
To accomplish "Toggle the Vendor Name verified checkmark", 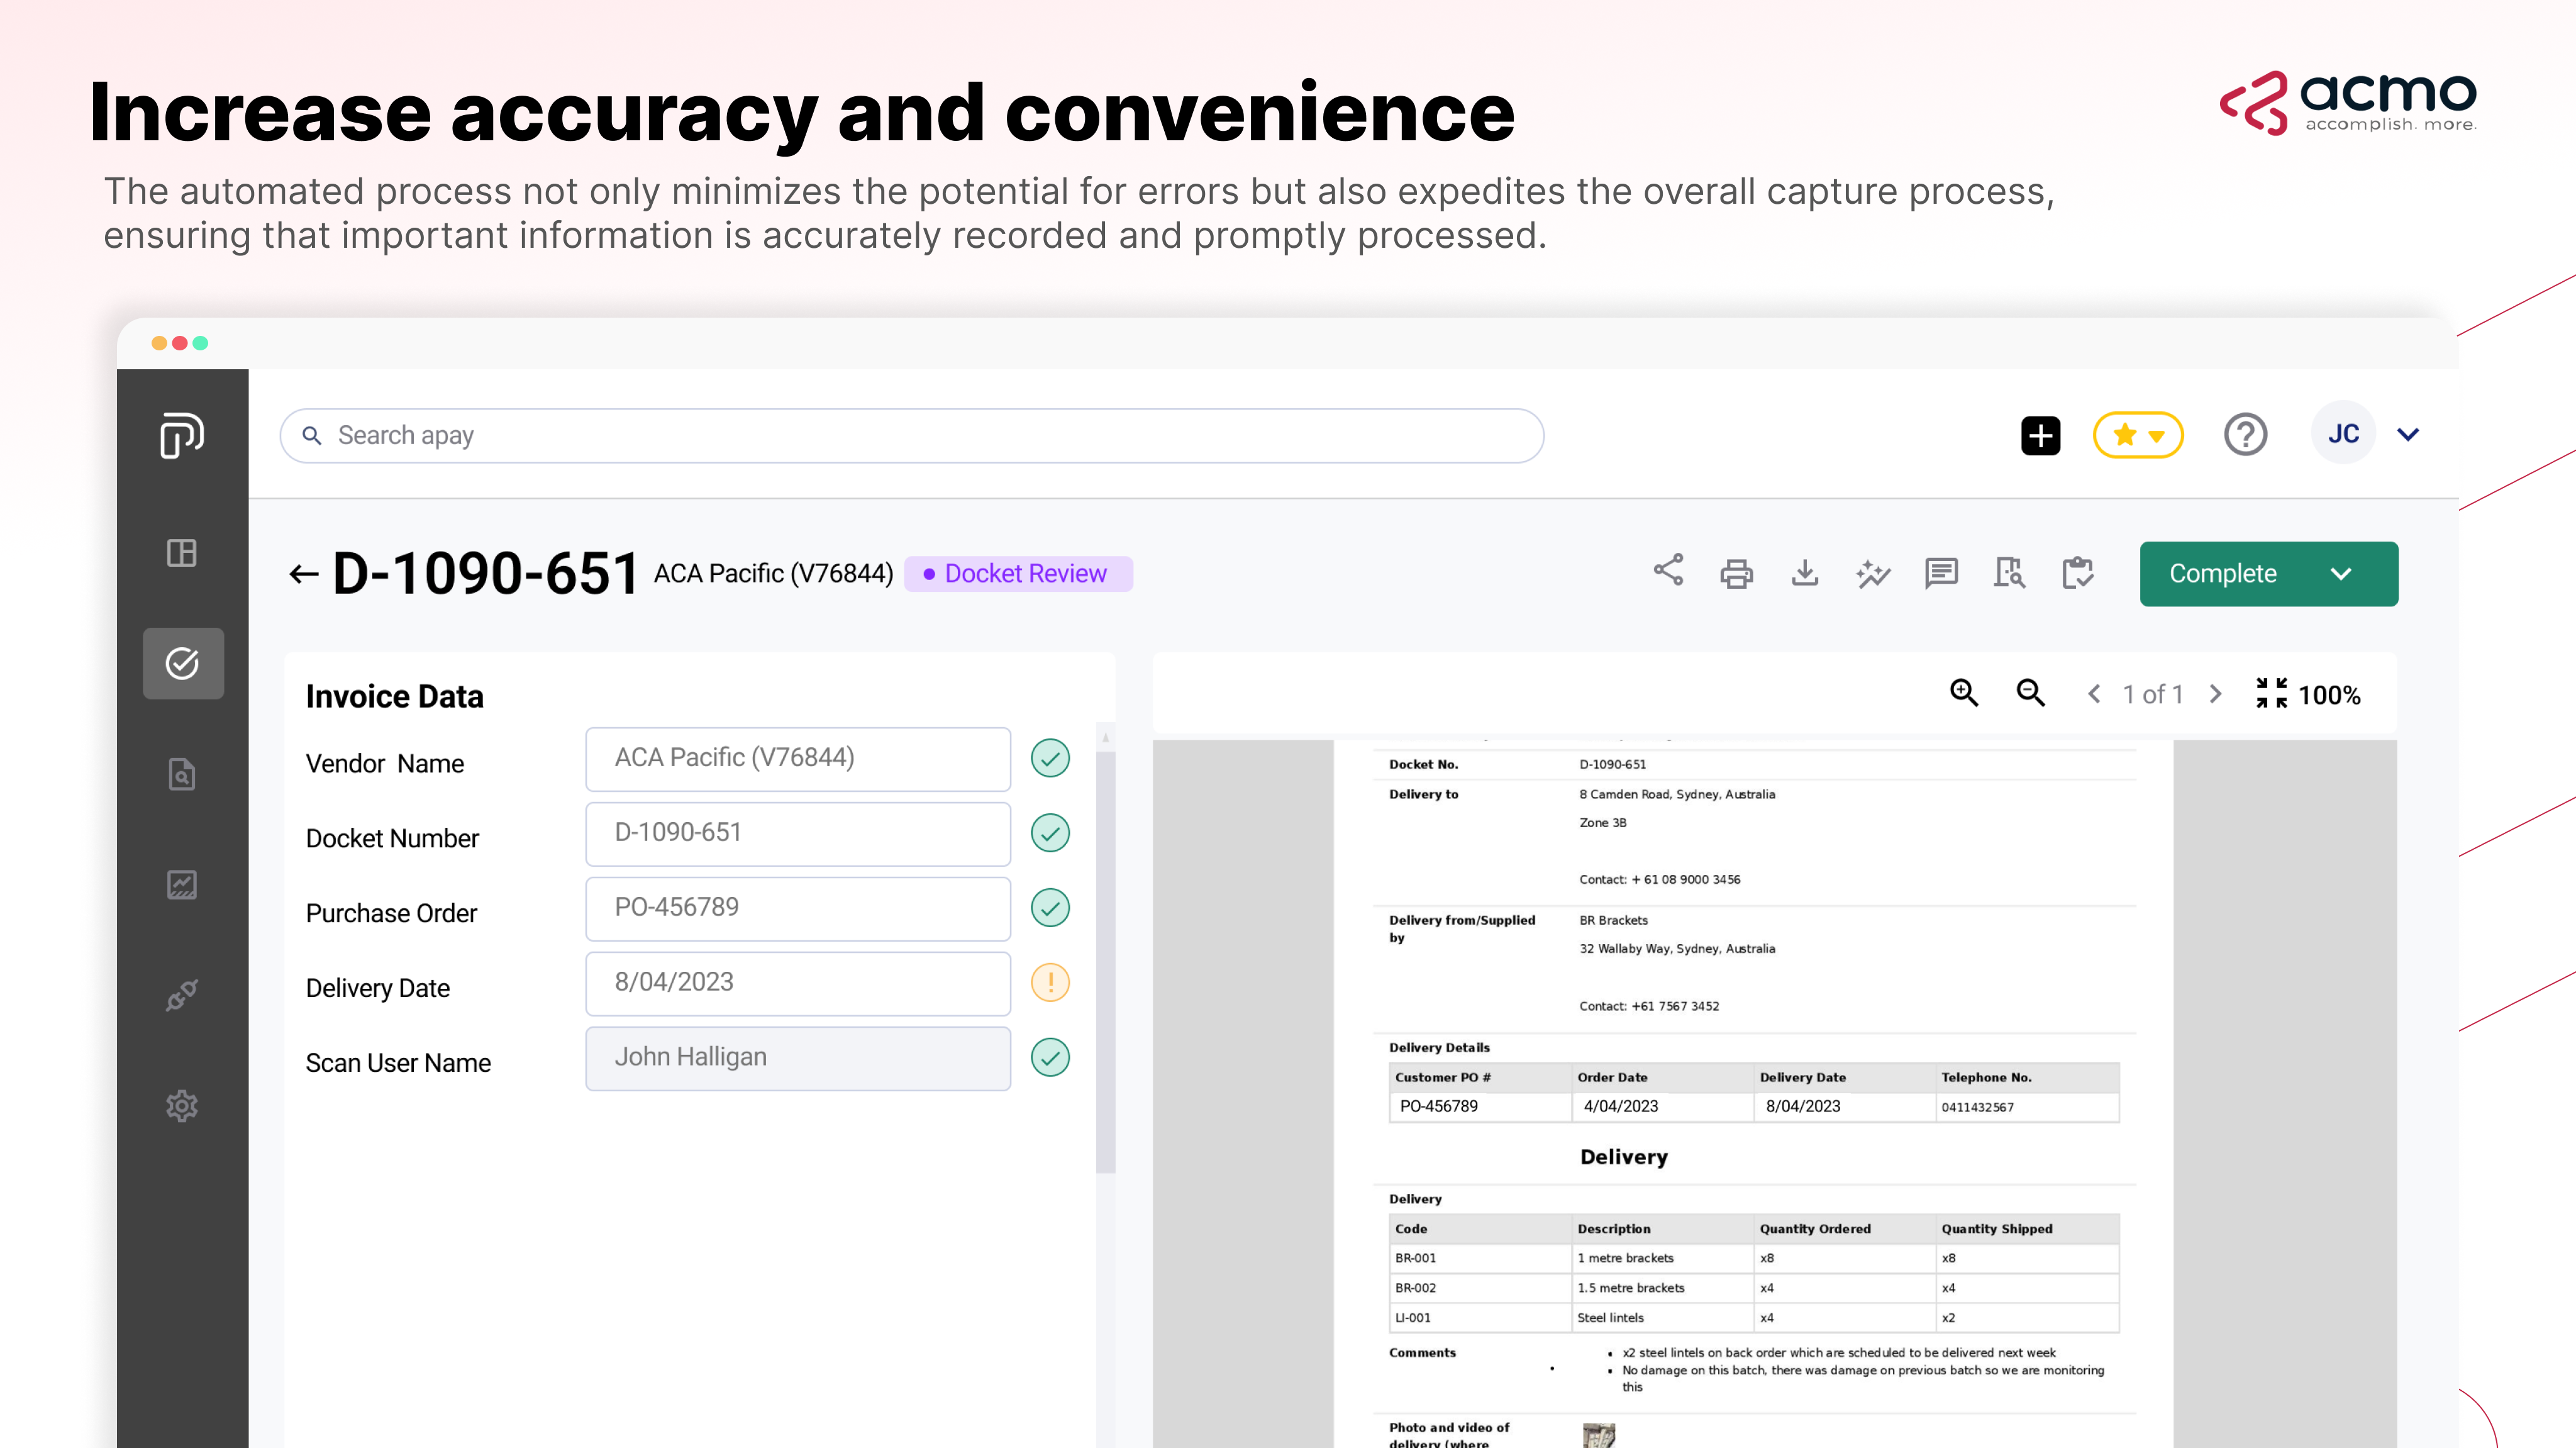I will click(1050, 758).
